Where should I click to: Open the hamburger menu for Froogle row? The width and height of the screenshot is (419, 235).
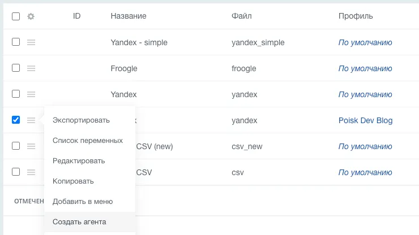[x=31, y=68]
